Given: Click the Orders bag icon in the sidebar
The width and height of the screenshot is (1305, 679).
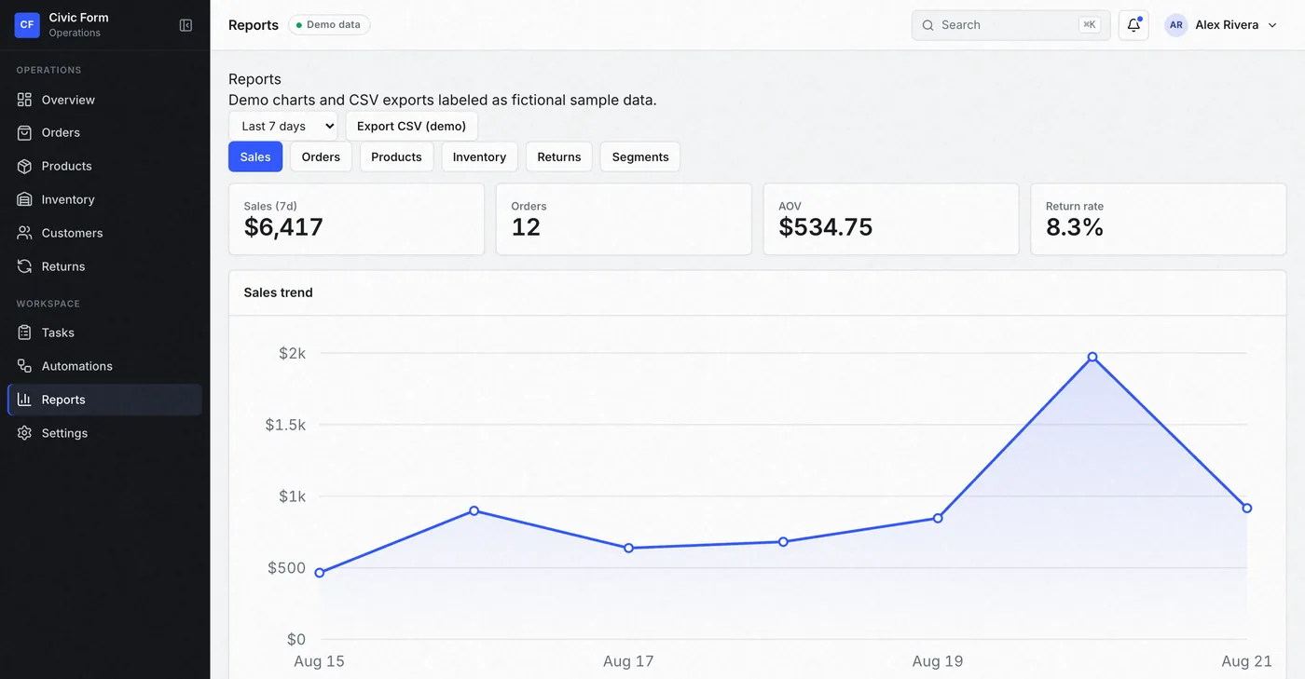Looking at the screenshot, I should (x=24, y=133).
